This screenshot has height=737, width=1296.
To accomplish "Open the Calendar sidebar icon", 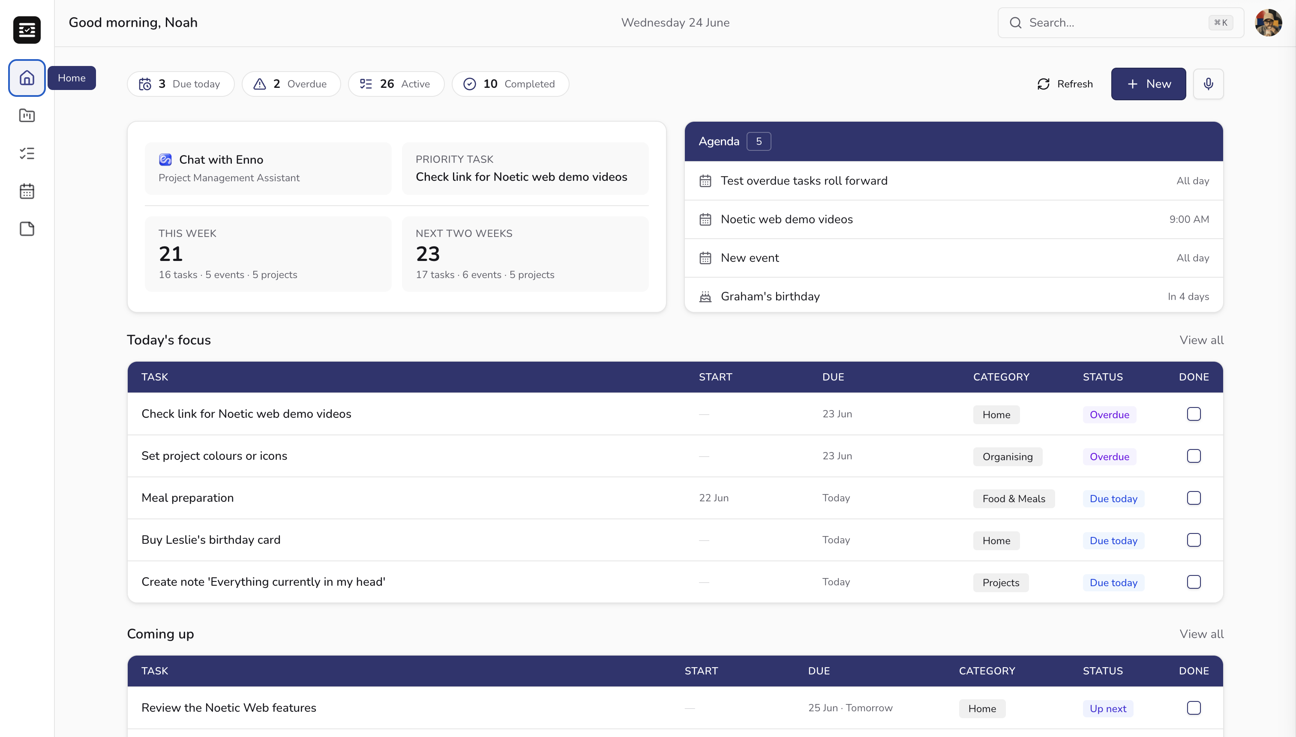I will pyautogui.click(x=27, y=192).
